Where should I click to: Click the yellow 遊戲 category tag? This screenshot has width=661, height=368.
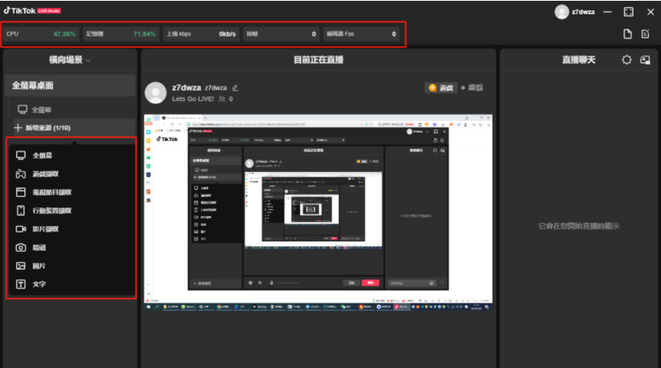[441, 88]
